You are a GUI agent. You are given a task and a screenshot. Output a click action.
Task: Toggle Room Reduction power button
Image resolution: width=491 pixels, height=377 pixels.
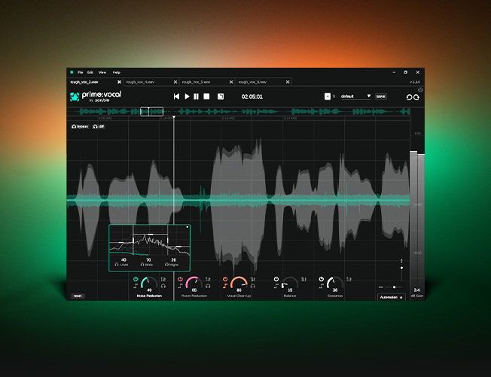tap(181, 279)
